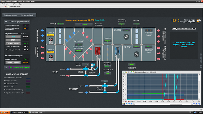Click the exhaust fan icon in upper duct
This screenshot has width=203, height=114.
tap(125, 37)
